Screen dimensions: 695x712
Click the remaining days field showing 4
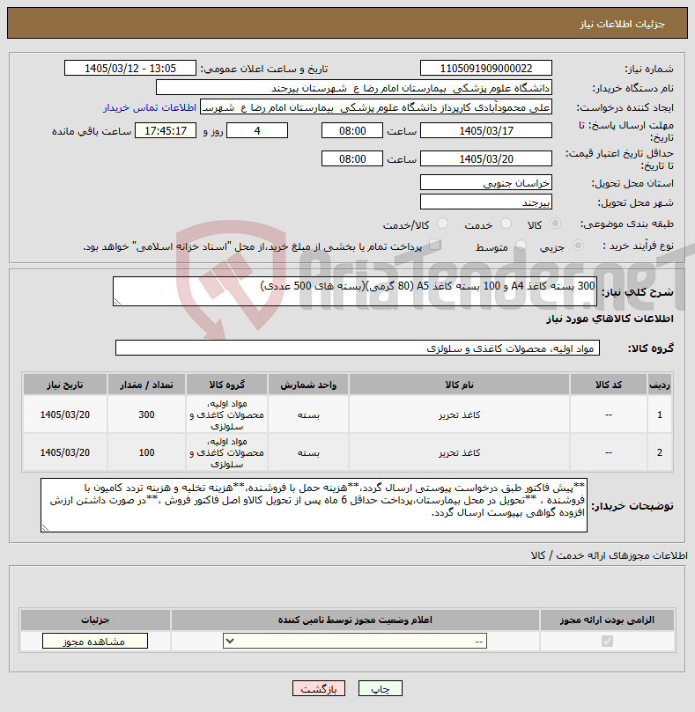coord(257,131)
